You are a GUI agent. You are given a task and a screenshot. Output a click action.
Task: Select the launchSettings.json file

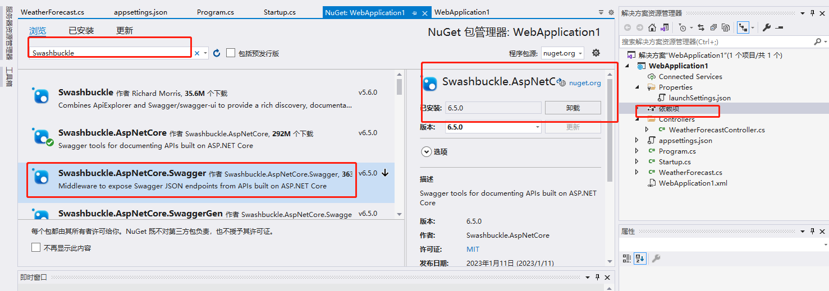699,98
